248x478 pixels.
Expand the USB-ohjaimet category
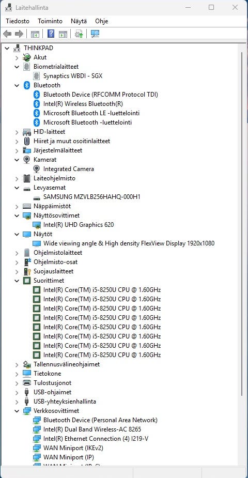(17, 392)
